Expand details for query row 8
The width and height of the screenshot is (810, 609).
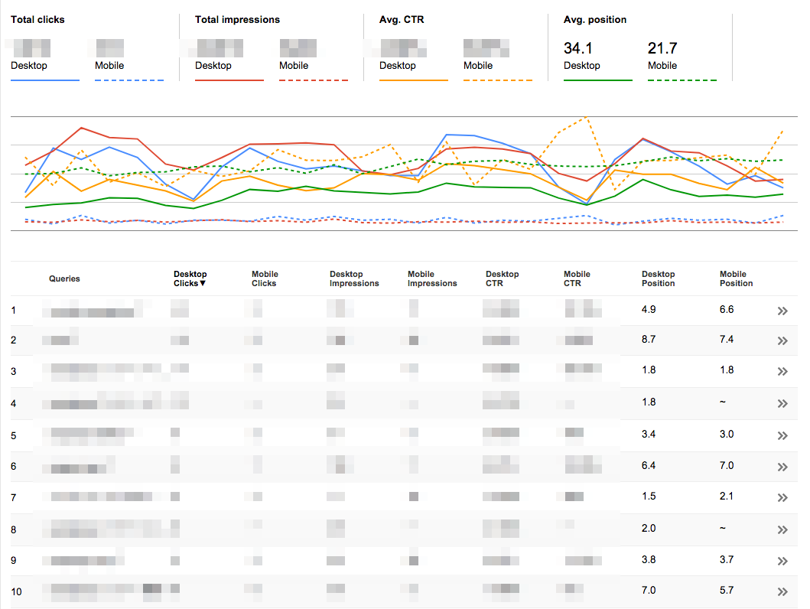[x=782, y=529]
